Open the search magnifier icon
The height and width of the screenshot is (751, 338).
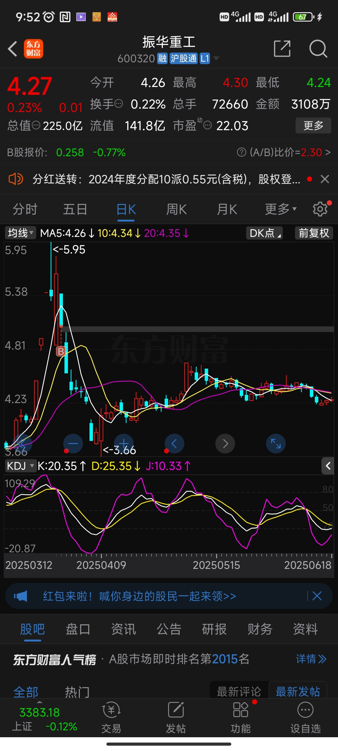(x=318, y=49)
